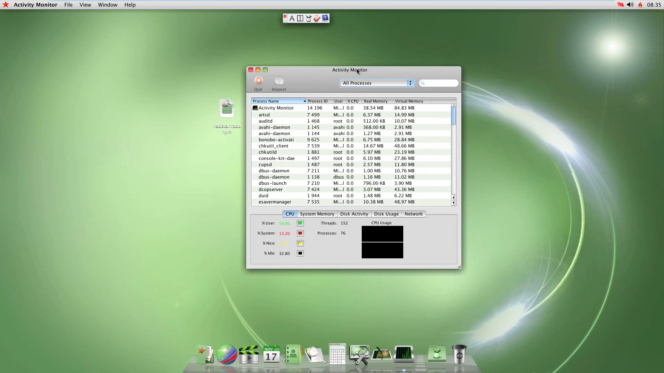Open the trash can in the dock
The height and width of the screenshot is (373, 664).
click(459, 354)
